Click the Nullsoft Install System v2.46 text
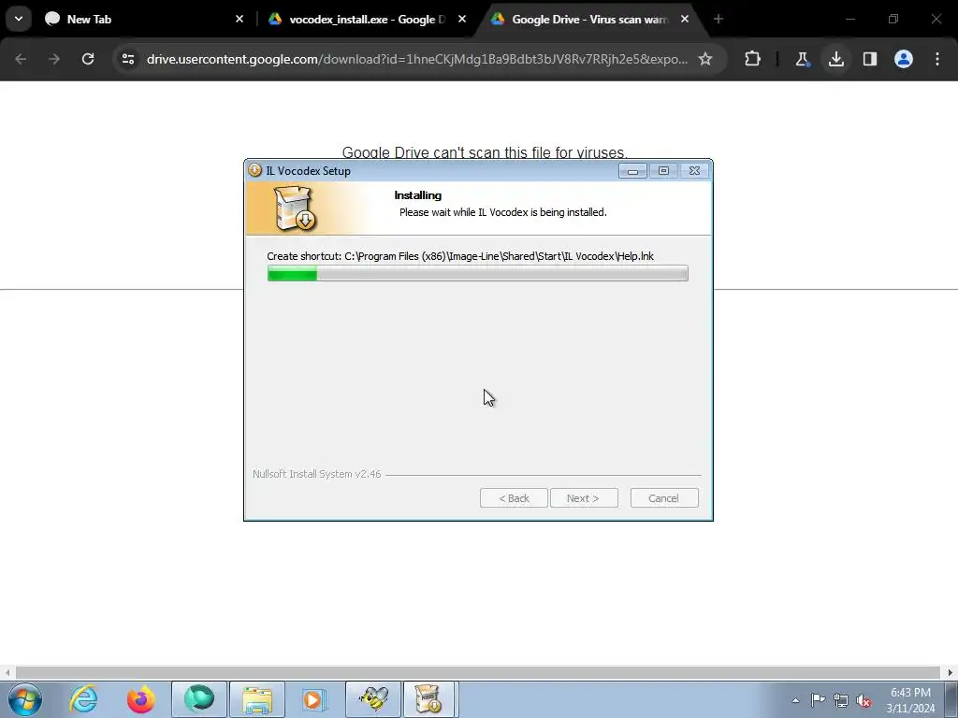Viewport: 958px width, 718px height. (x=316, y=474)
